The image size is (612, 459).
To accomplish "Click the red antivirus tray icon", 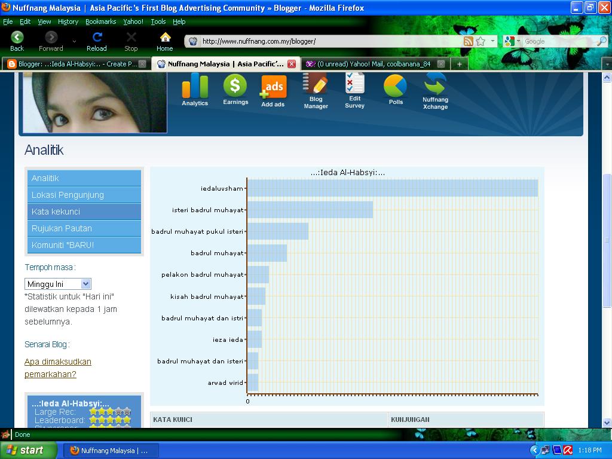I will point(568,451).
